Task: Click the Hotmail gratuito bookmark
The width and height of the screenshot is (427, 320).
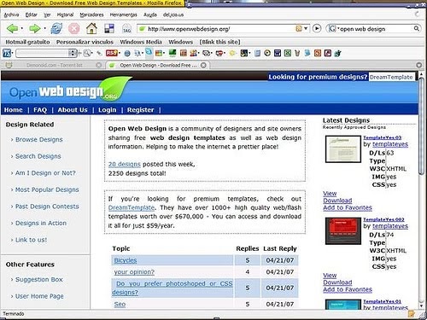Action: (27, 42)
